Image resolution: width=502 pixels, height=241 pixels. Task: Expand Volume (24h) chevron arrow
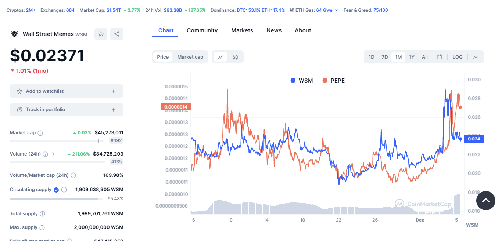(53, 154)
